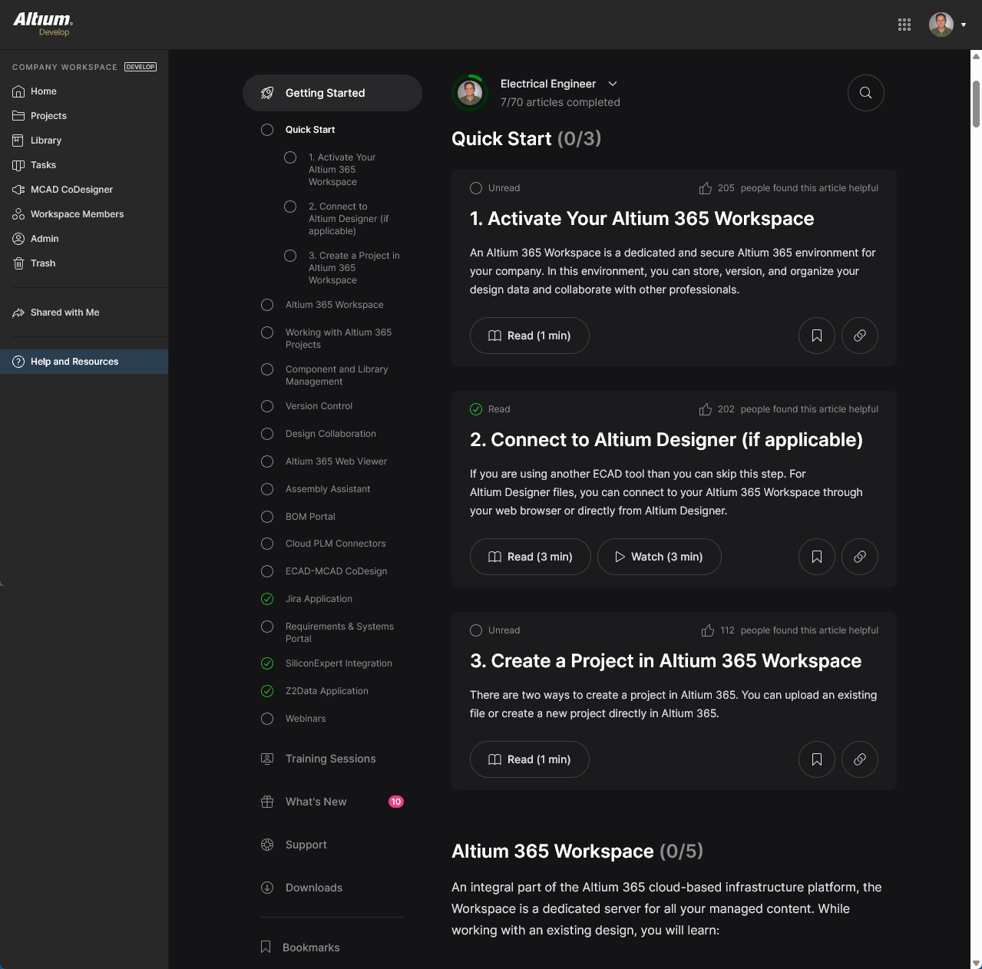Open the Downloads section
This screenshot has height=969, width=982.
point(313,888)
